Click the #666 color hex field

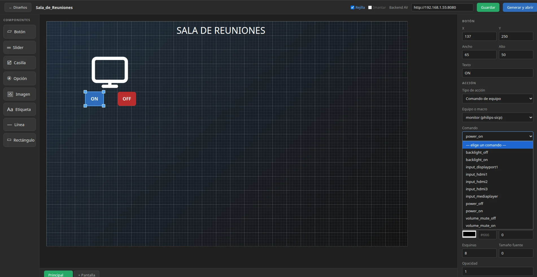(487, 235)
